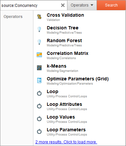Select the k-Means Modeling/Segmentation result
The image size is (126, 146).
[80, 68]
